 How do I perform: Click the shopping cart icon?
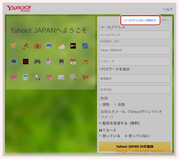point(14,46)
